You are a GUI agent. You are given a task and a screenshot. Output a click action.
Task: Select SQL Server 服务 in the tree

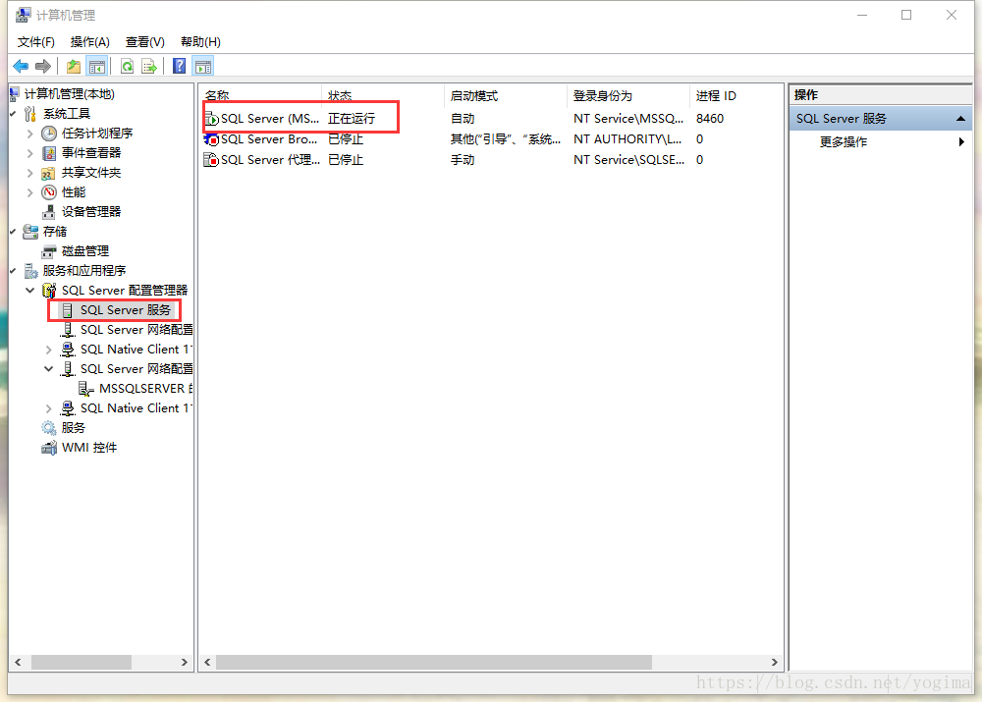click(126, 310)
